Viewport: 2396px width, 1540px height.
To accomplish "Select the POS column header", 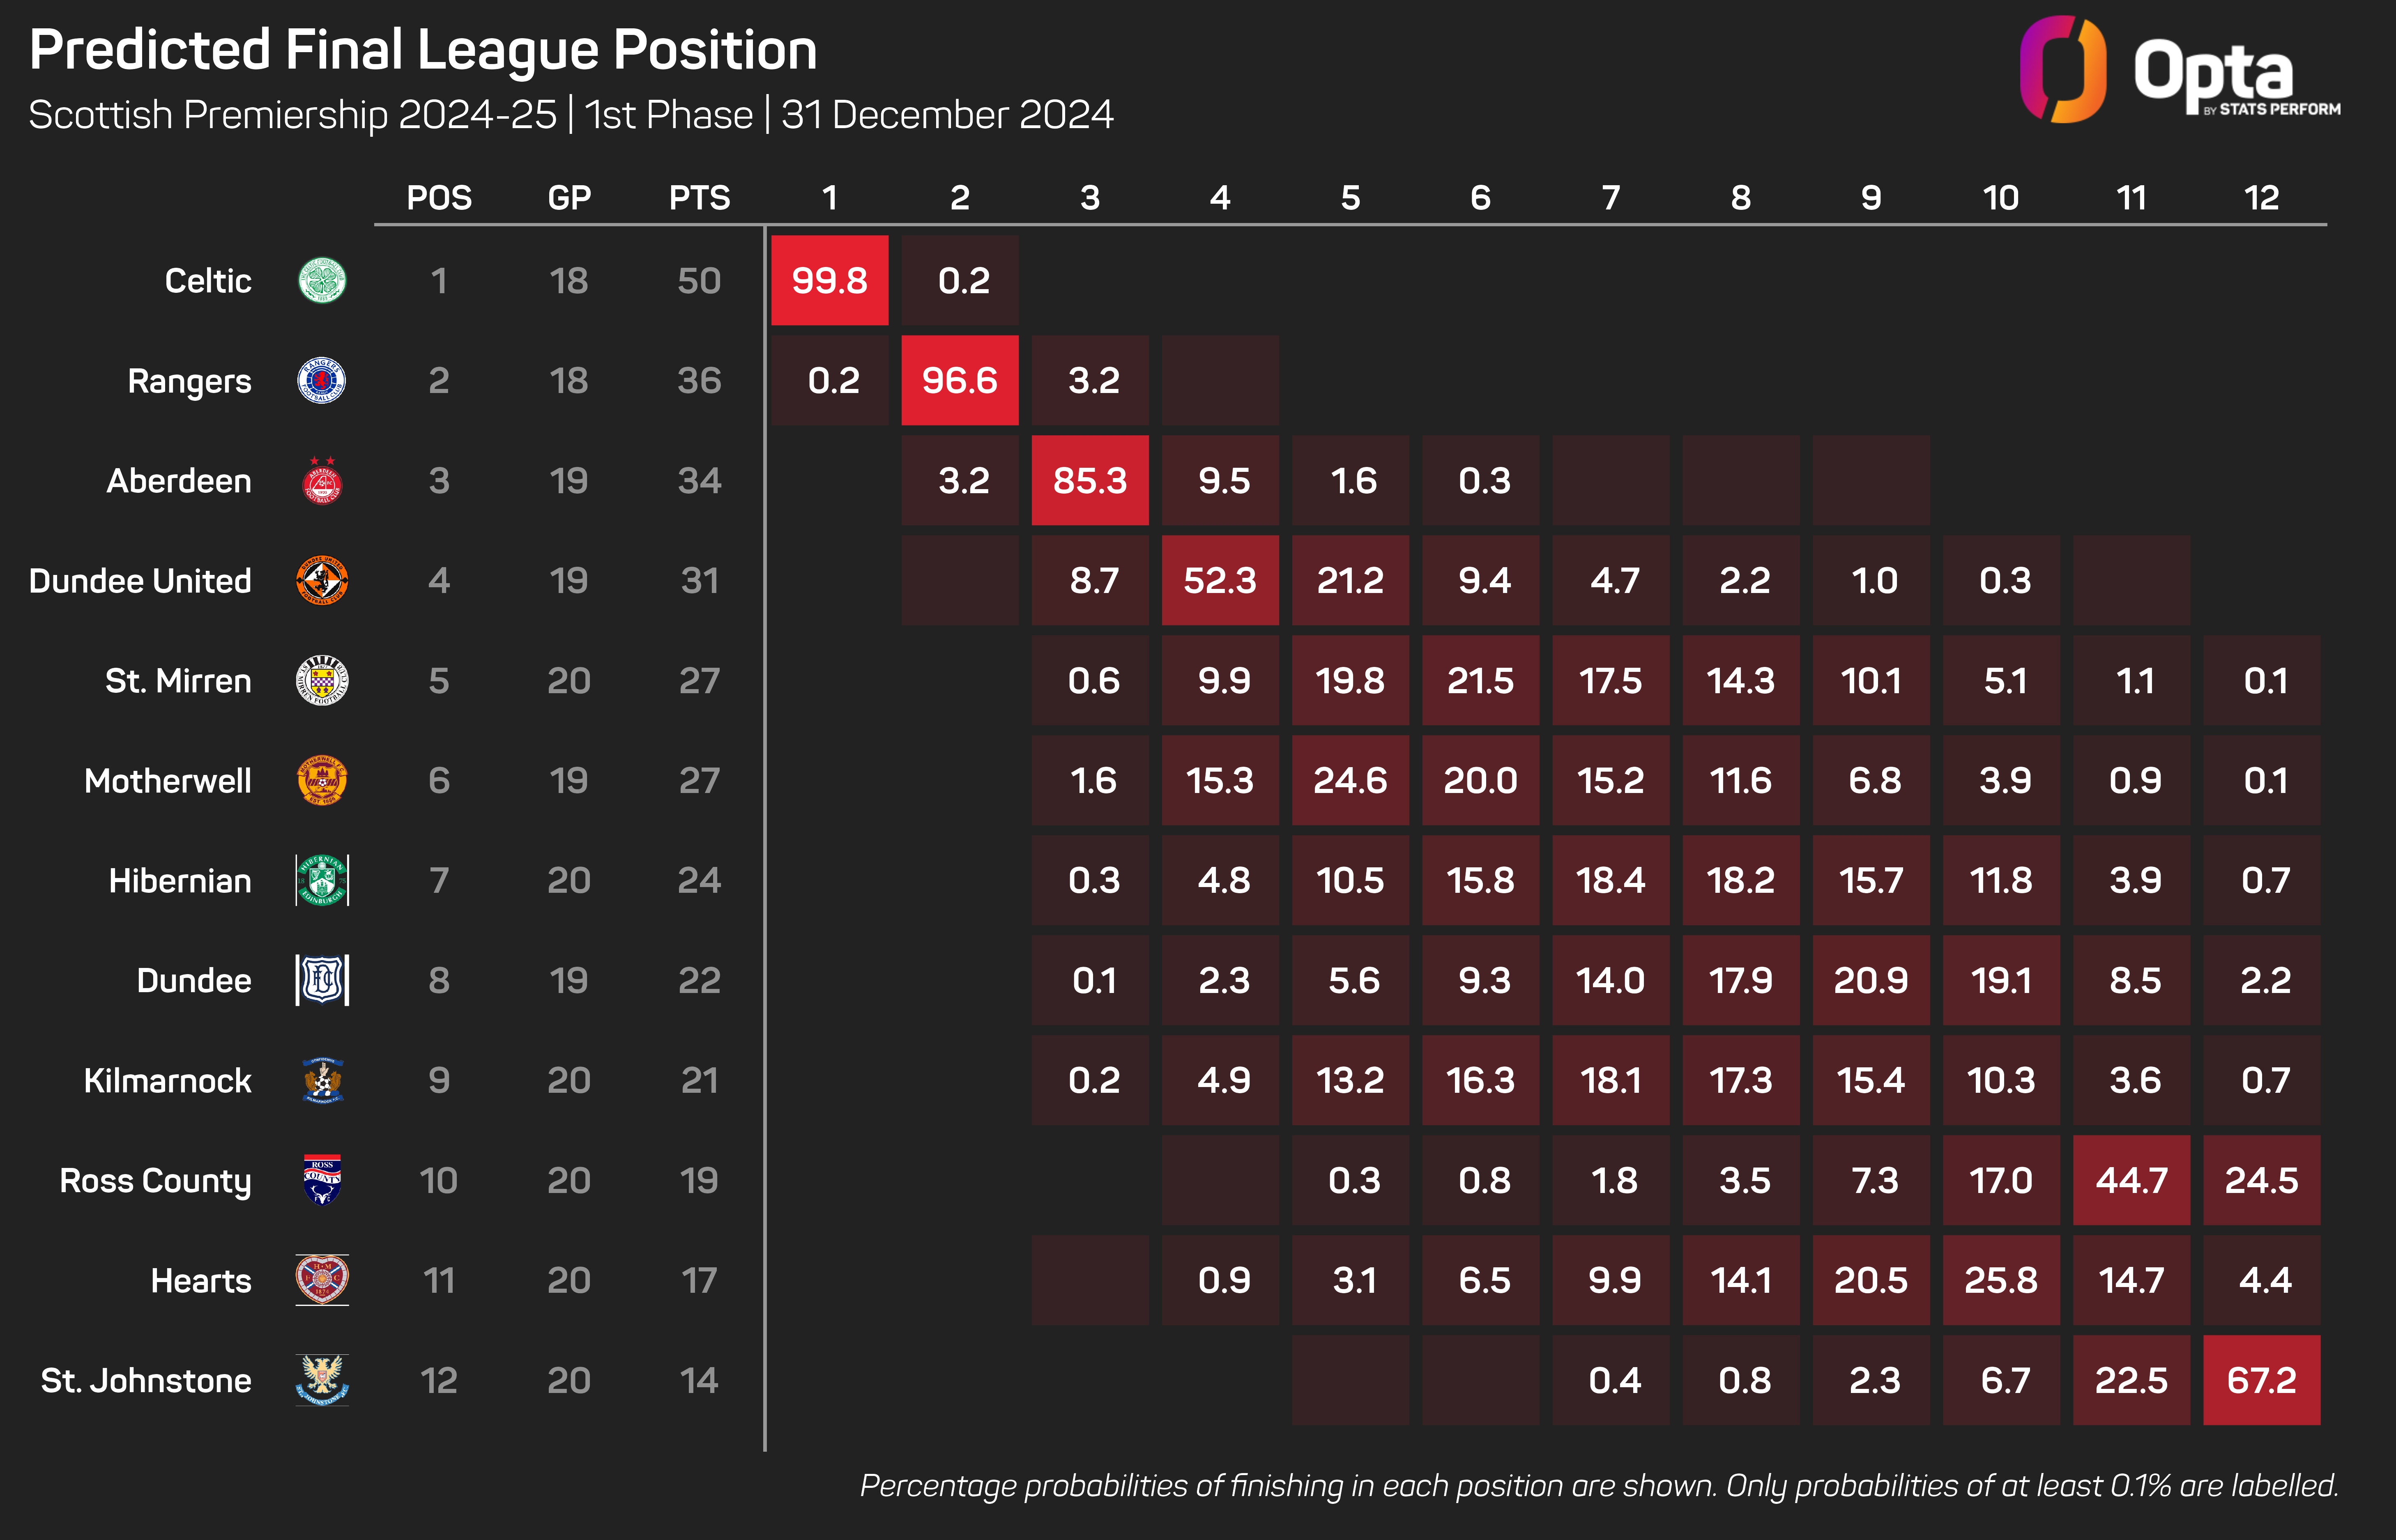I will click(439, 198).
